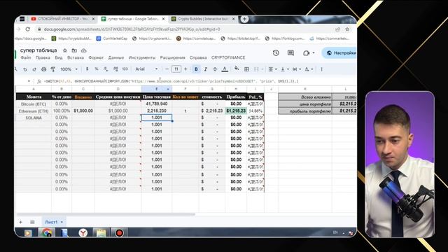Switch to Crypto Bubbles browser tab
The height and width of the screenshot is (252, 448).
203,19
